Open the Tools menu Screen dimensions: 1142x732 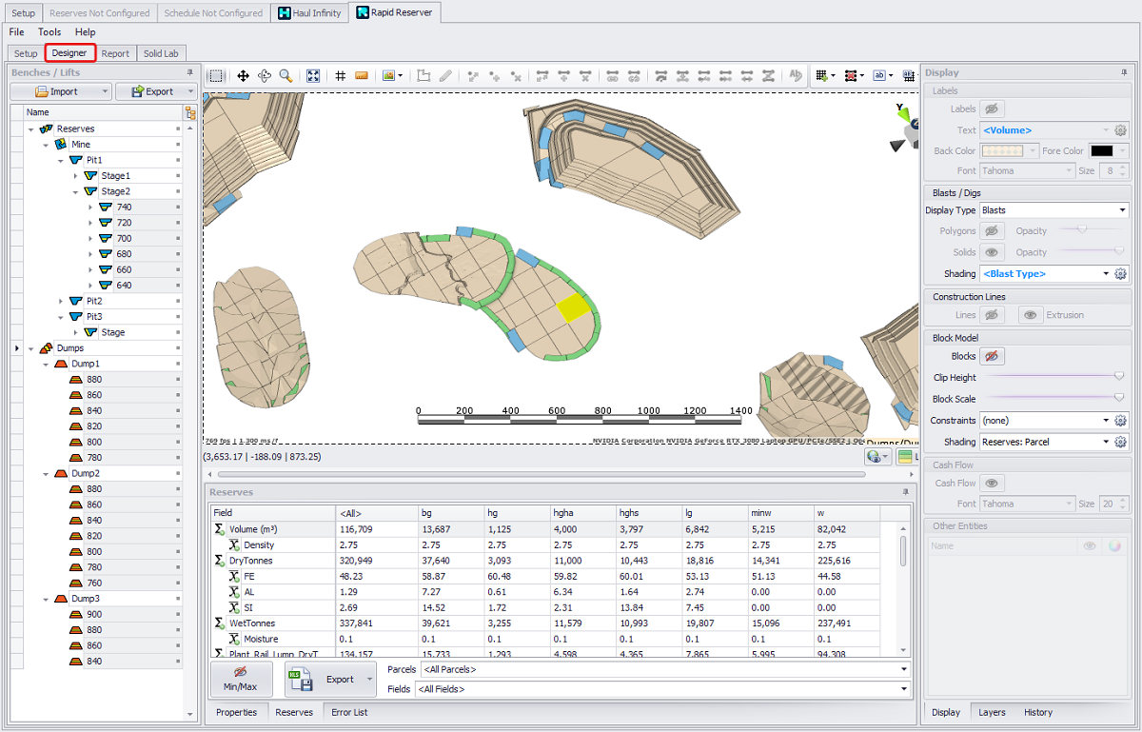click(49, 32)
